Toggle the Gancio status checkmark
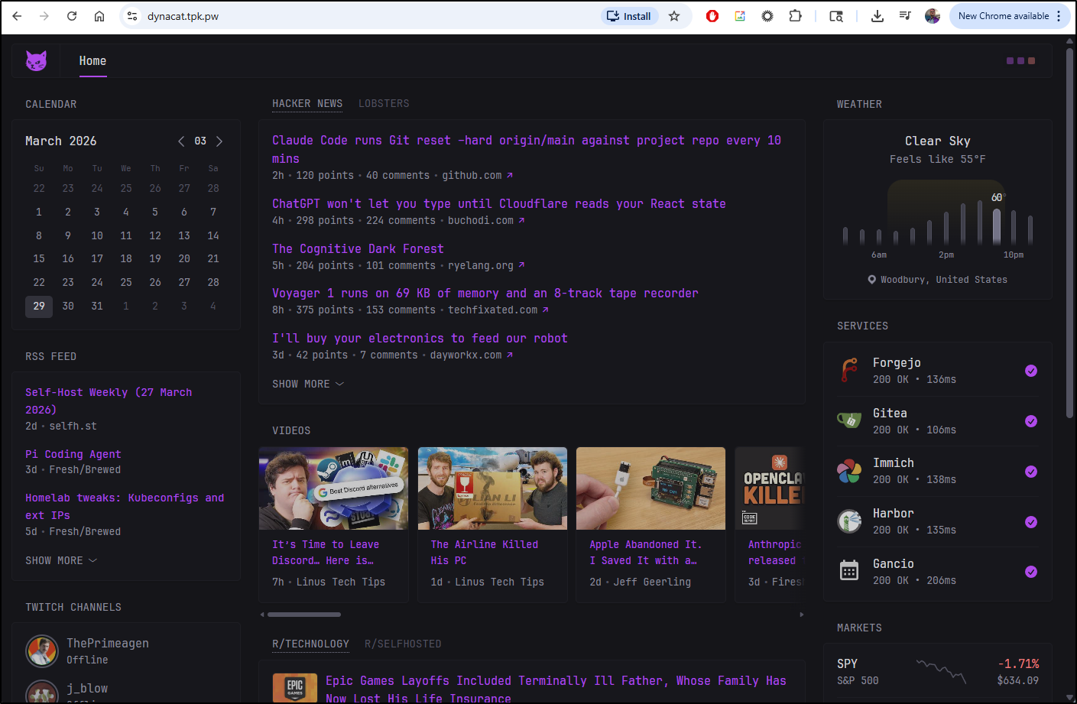The height and width of the screenshot is (704, 1077). (x=1031, y=571)
